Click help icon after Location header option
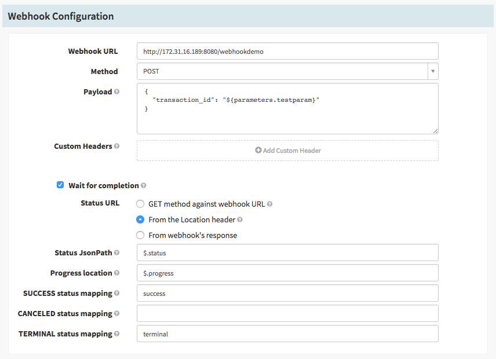The image size is (496, 359). click(x=240, y=220)
